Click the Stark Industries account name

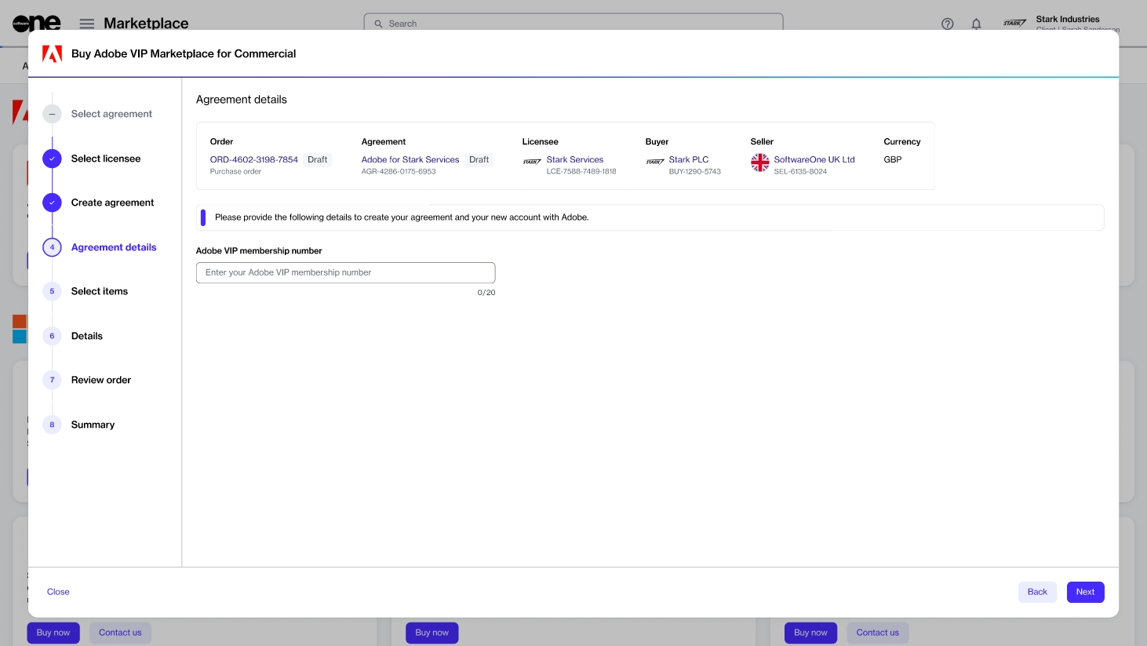click(x=1068, y=19)
